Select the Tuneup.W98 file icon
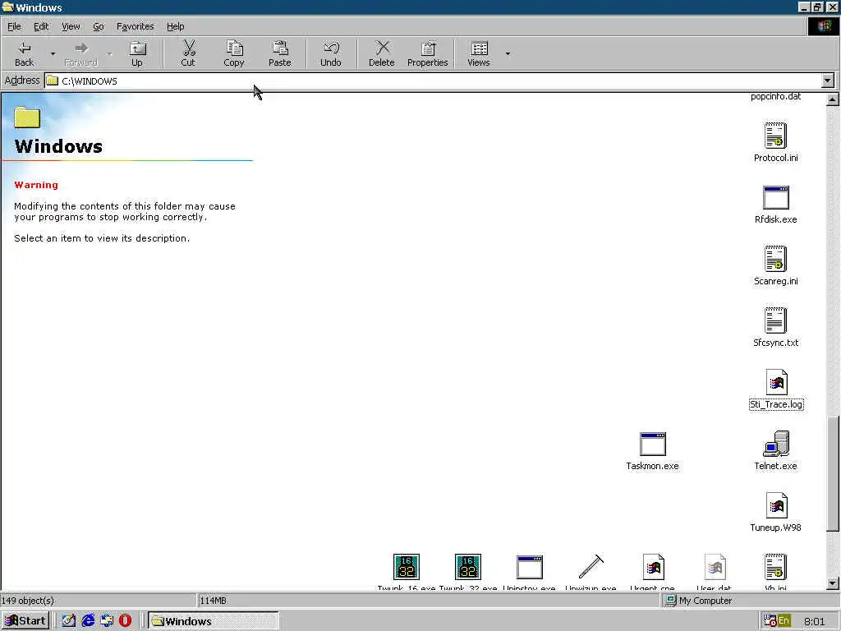This screenshot has height=631, width=841. 776,505
